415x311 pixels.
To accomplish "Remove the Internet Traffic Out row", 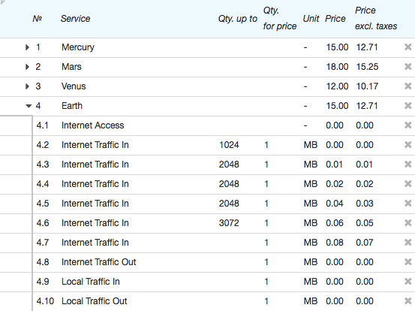I will (x=407, y=261).
